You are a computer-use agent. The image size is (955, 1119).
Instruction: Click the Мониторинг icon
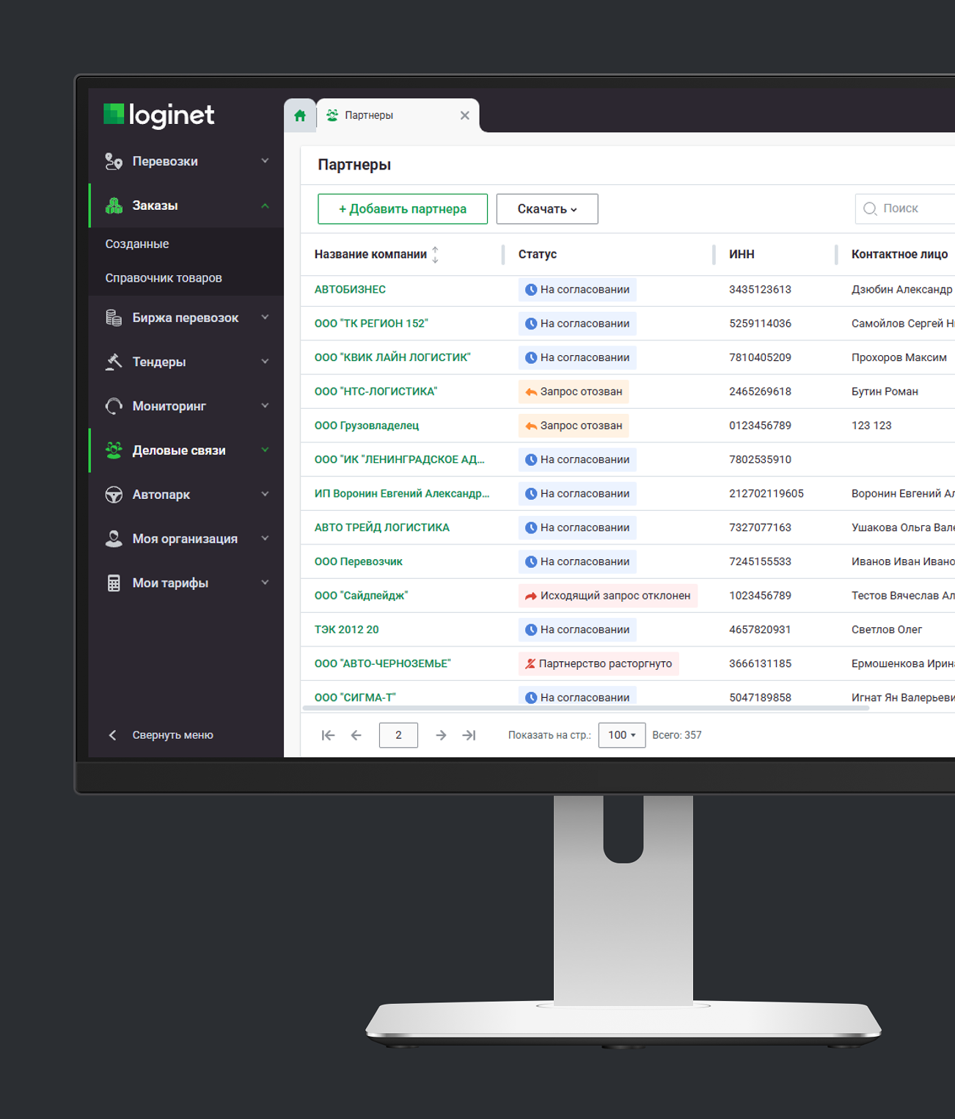coord(114,406)
